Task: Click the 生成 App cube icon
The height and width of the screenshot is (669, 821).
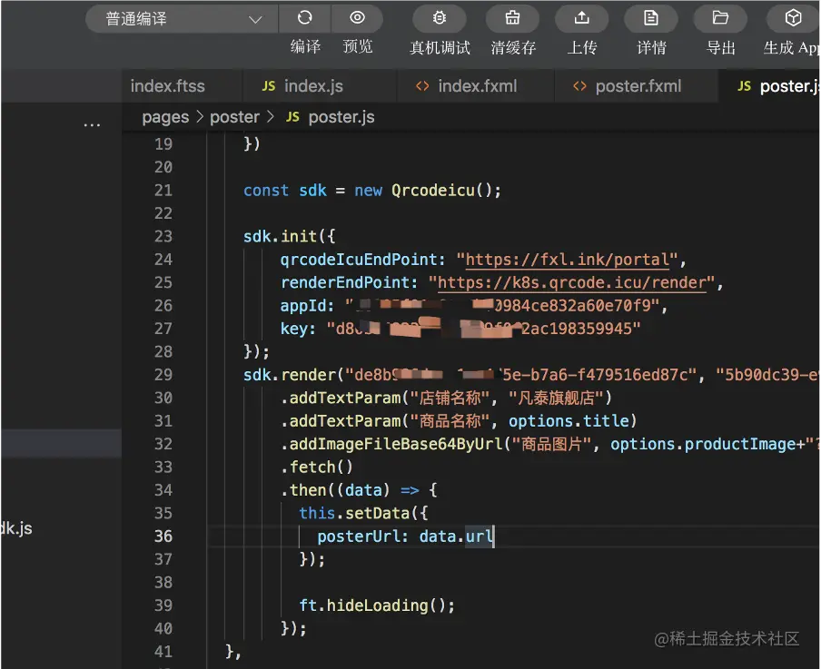Action: point(793,18)
